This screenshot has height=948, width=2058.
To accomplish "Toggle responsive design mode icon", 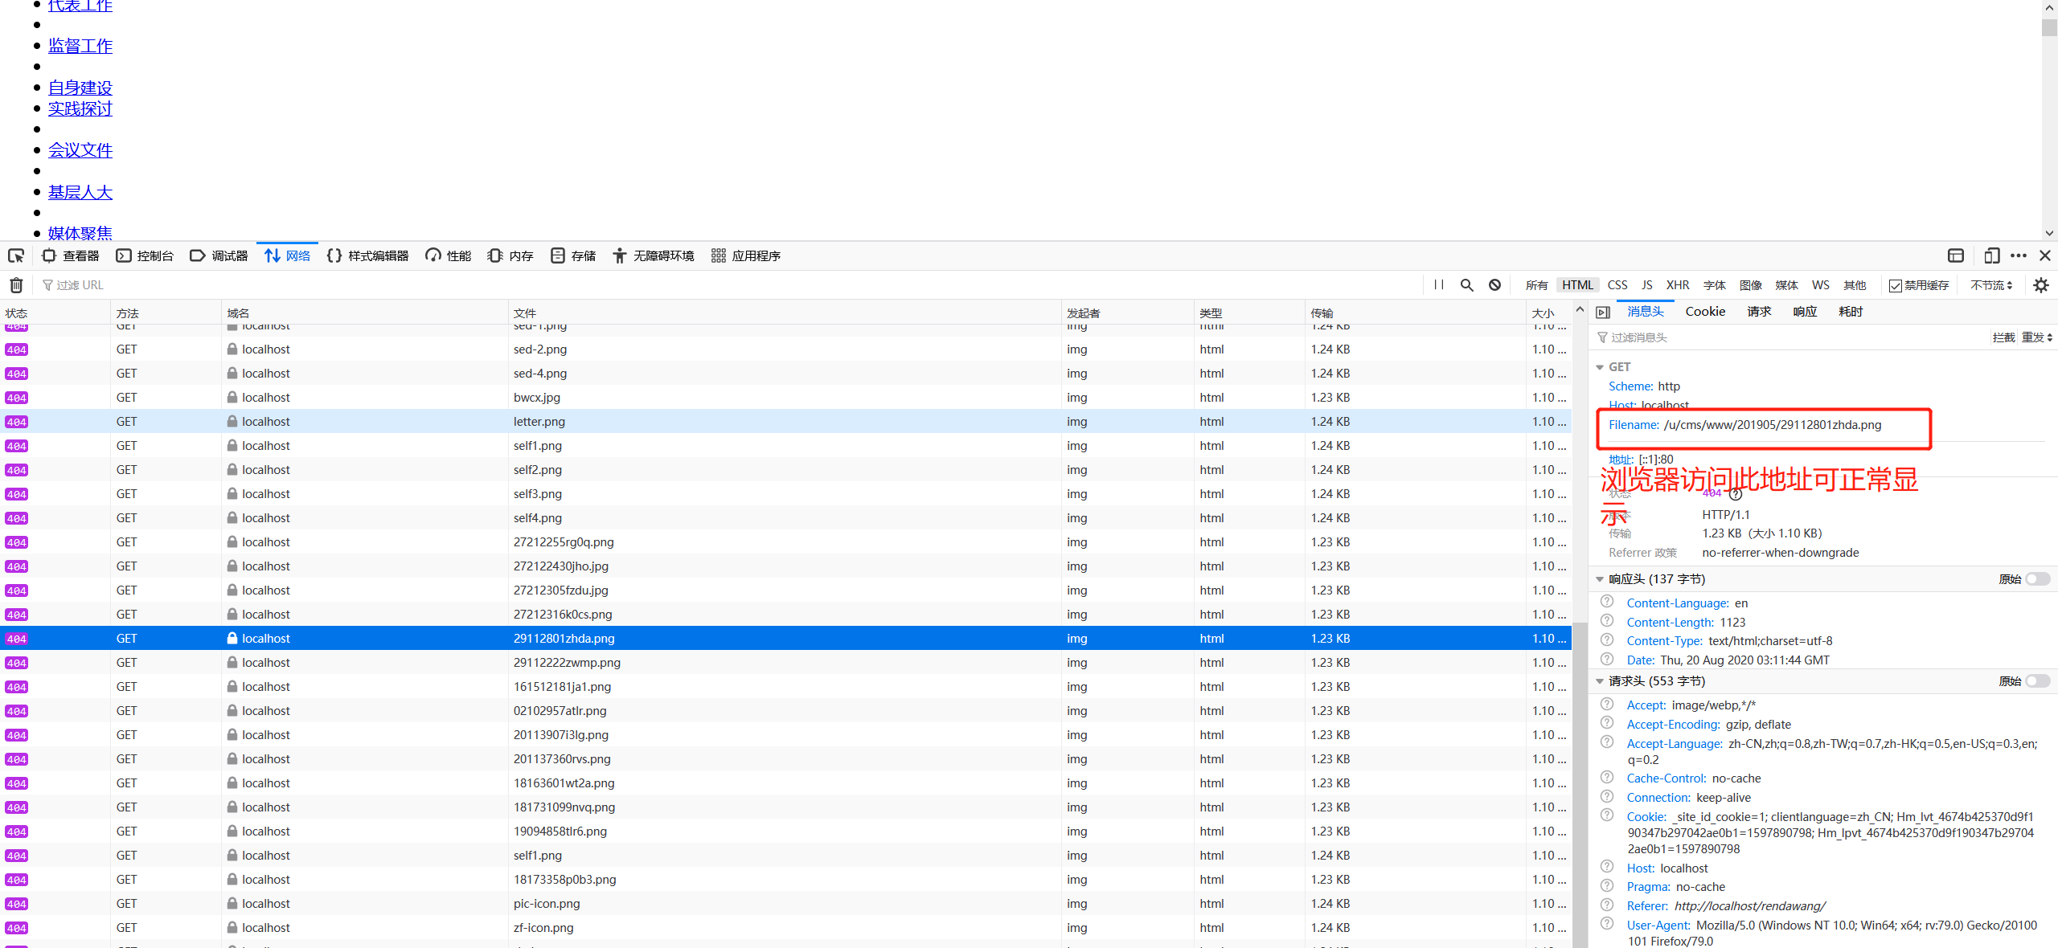I will tap(1991, 255).
